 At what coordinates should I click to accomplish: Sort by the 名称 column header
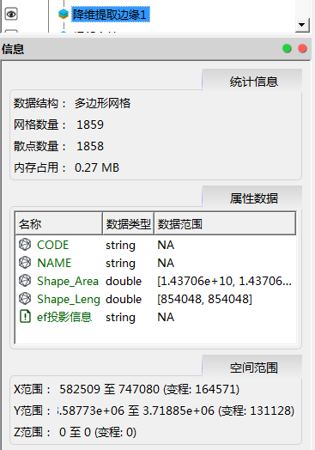click(x=59, y=223)
